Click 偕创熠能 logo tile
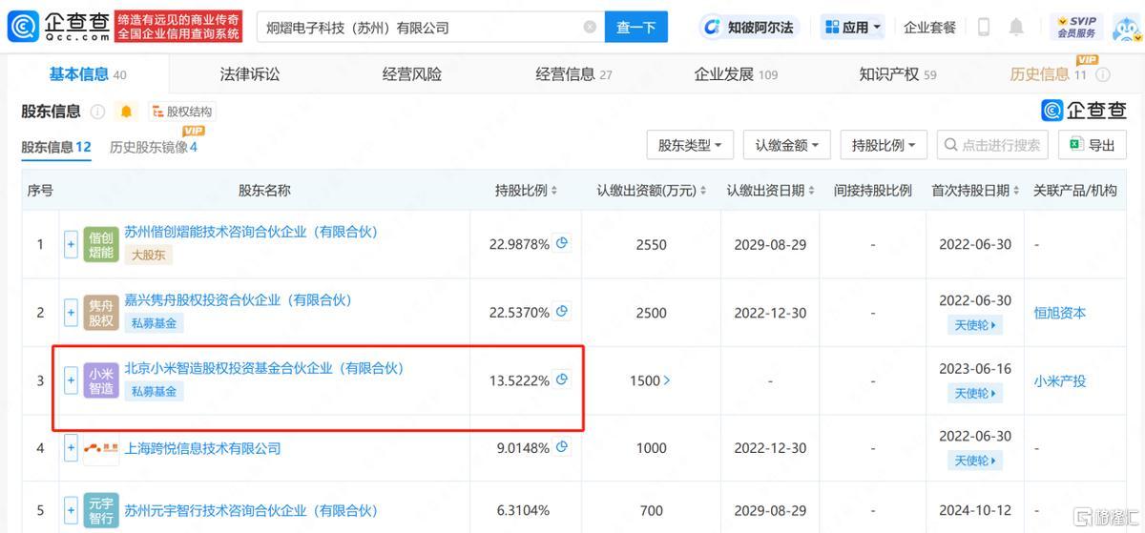Screen dimensions: 1145x533 coord(101,245)
